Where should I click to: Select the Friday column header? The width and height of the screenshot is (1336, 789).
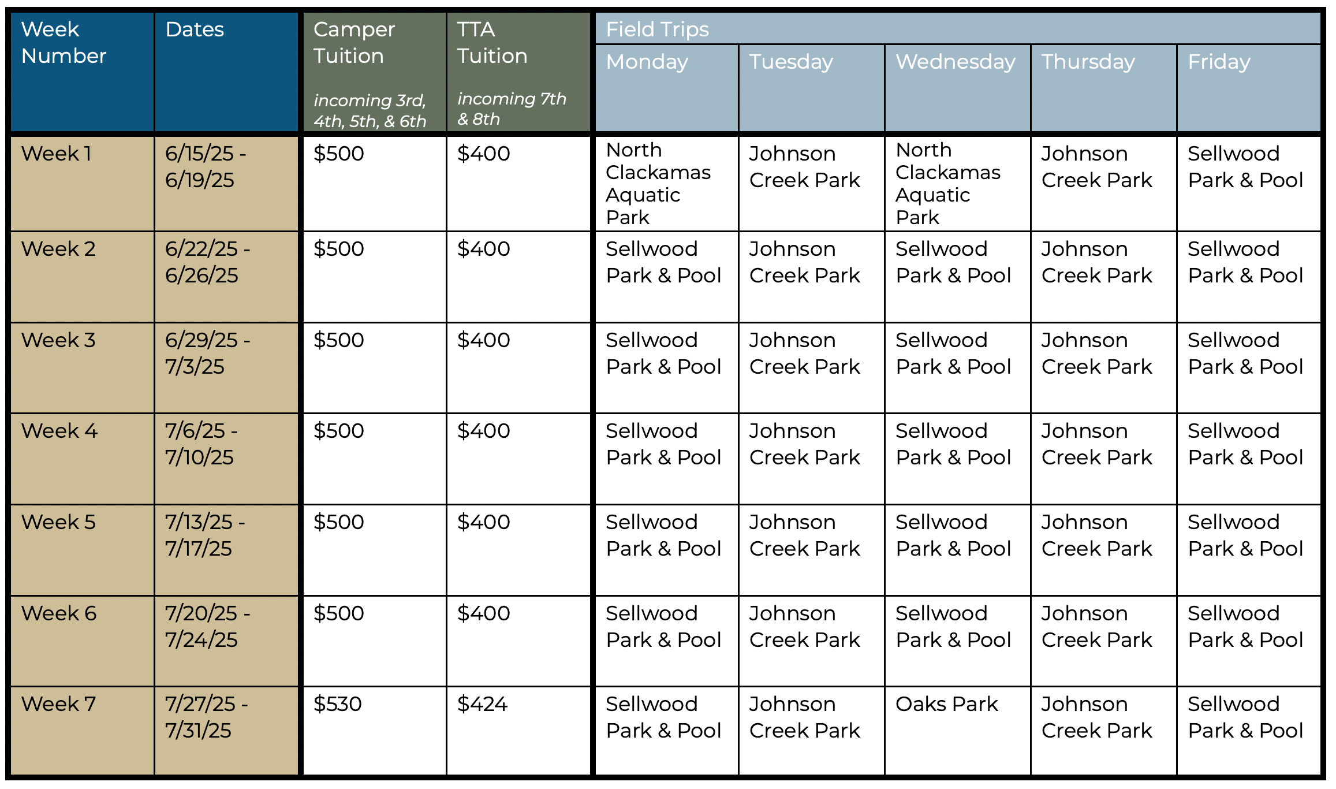pyautogui.click(x=1249, y=88)
